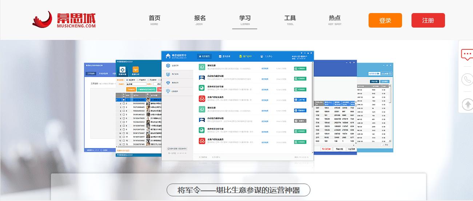This screenshot has height=201, width=473.
Task: Click blue button beside 老客户营销优惠券 row
Action: (300, 100)
